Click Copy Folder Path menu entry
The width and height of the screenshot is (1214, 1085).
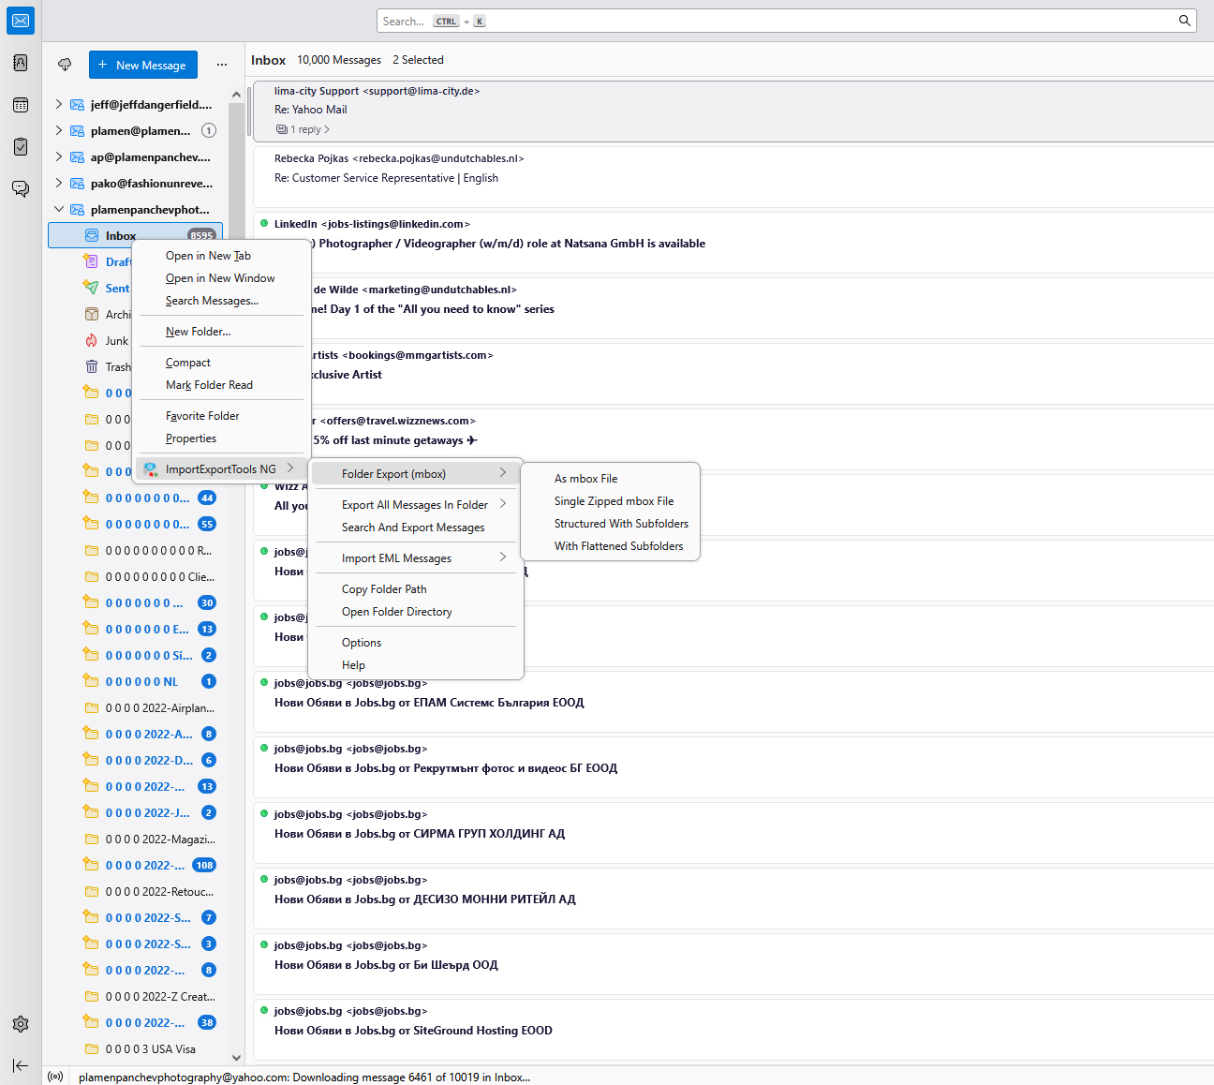(384, 589)
